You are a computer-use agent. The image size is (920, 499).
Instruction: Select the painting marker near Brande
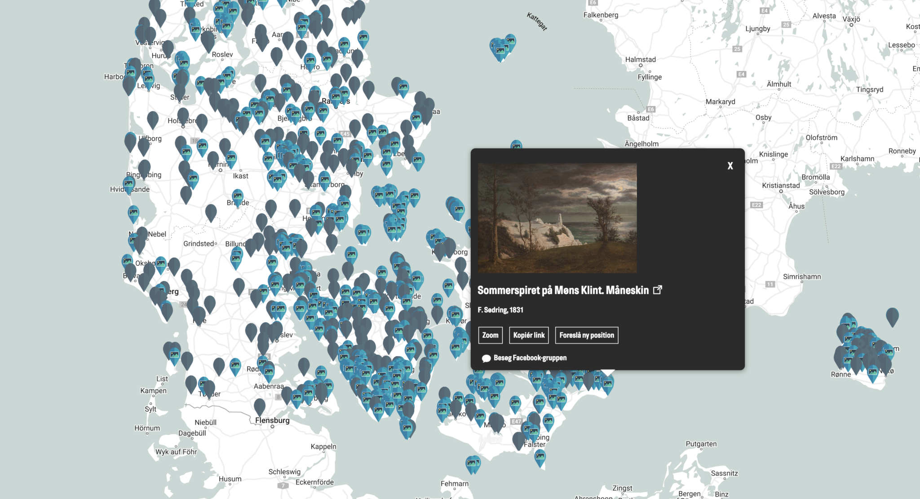click(237, 197)
